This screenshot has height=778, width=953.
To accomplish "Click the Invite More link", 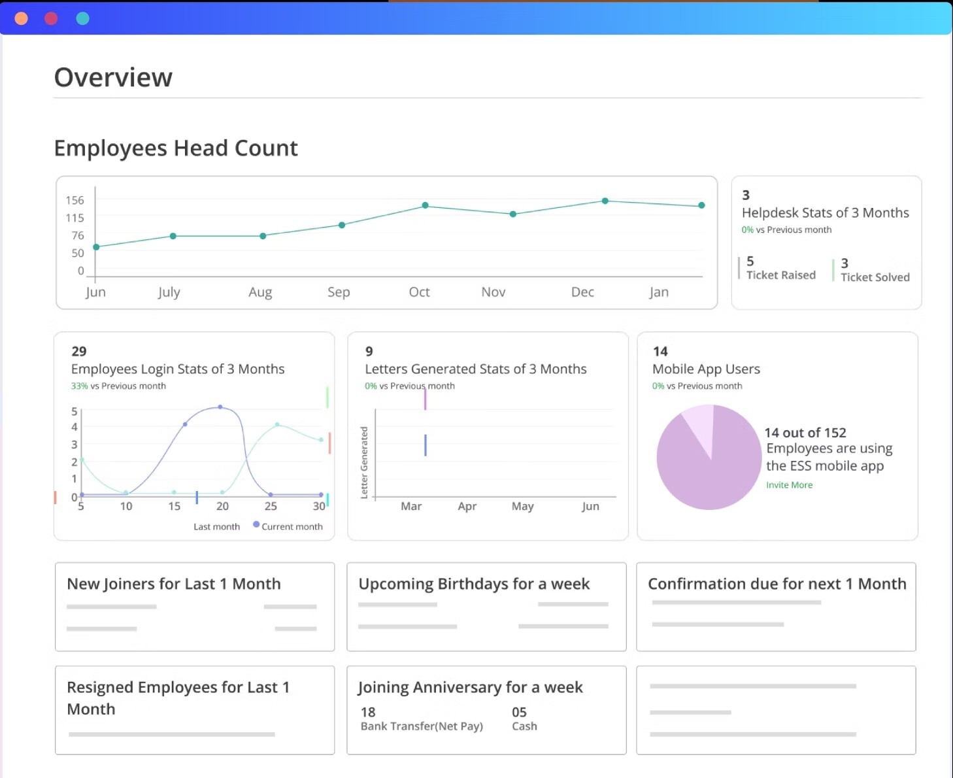I will [x=789, y=485].
